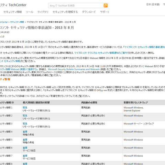Select the page title 事前通知 - 2013 年 8 月
This screenshot has width=165, height=165.
pyautogui.click(x=56, y=27)
